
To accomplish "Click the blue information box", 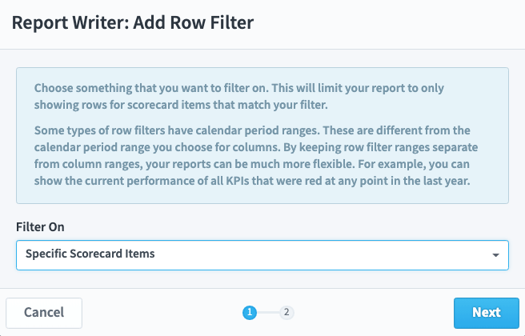I will [262, 135].
